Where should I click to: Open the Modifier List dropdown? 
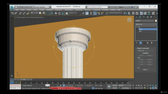[146, 24]
